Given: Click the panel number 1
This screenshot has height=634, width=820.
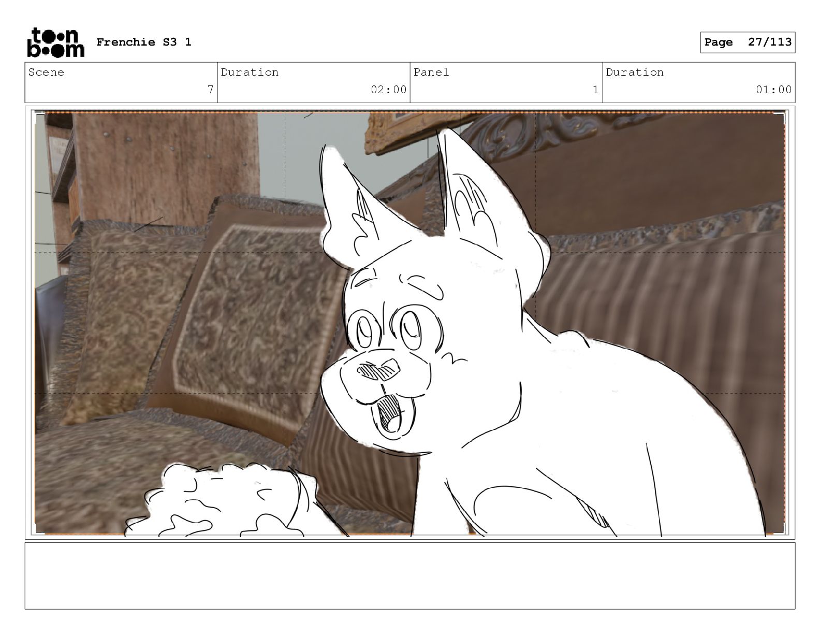Looking at the screenshot, I should click(595, 90).
